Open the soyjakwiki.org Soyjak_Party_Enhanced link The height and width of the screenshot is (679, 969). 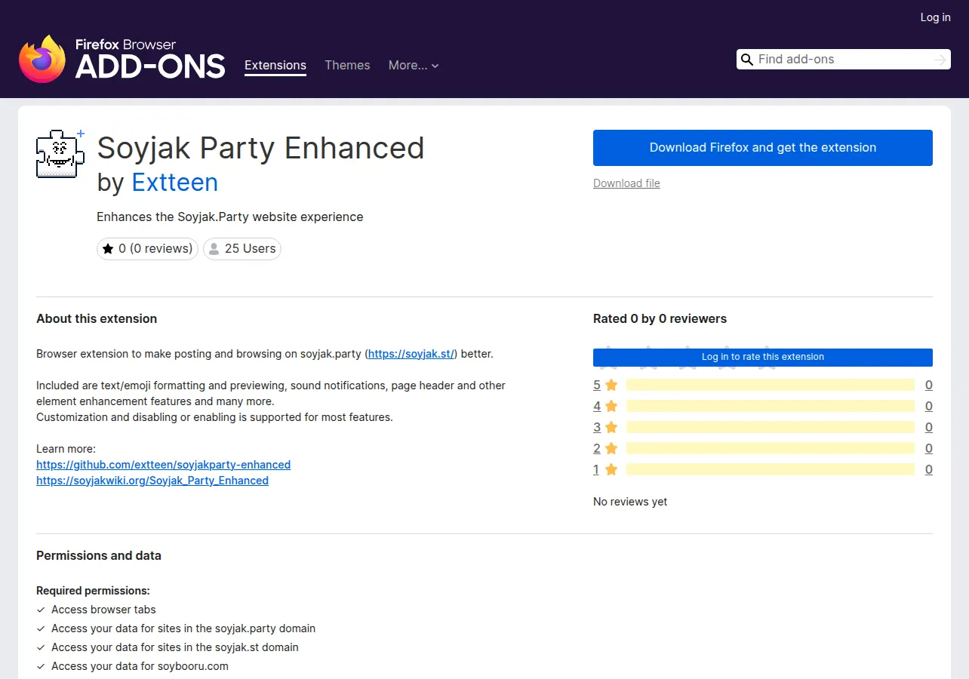pyautogui.click(x=152, y=481)
